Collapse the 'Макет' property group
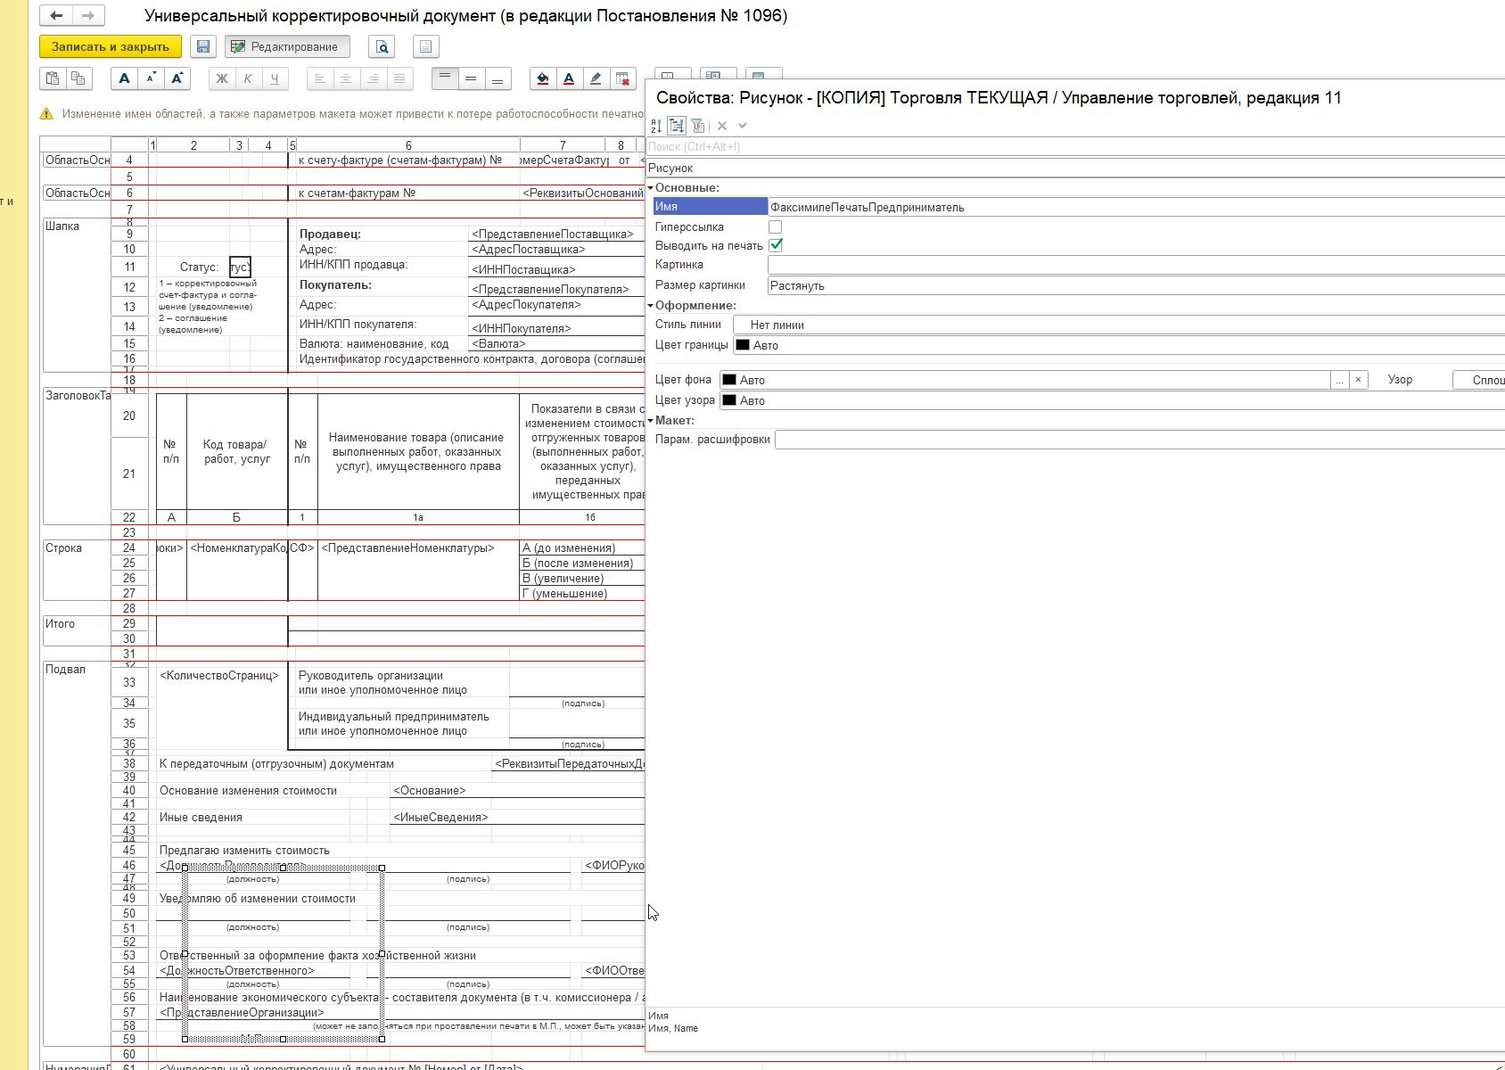Viewport: 1505px width, 1070px height. click(651, 421)
